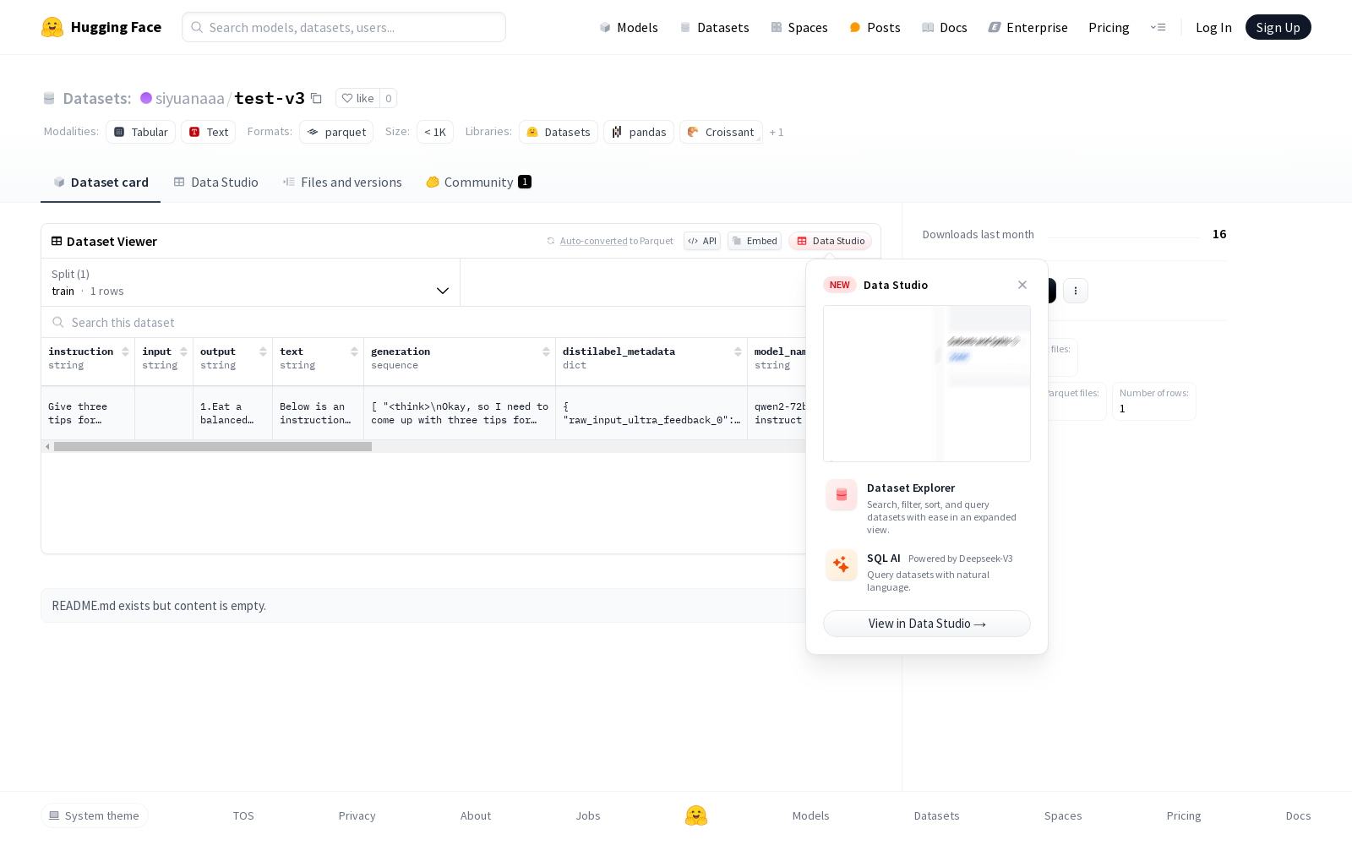Click the parquet format tag
1352x845 pixels.
(336, 132)
